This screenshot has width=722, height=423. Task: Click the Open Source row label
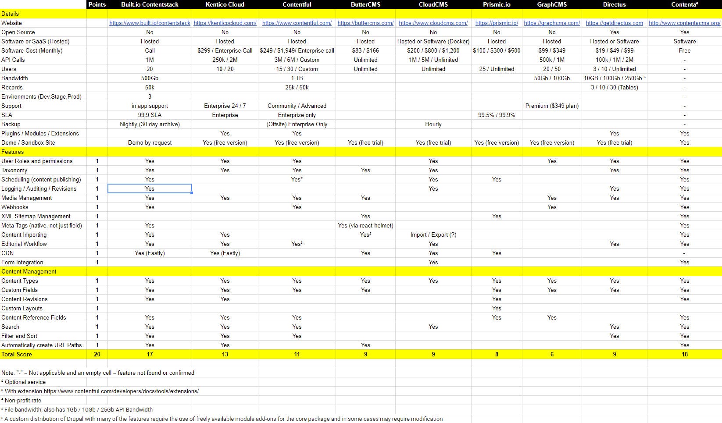click(18, 32)
